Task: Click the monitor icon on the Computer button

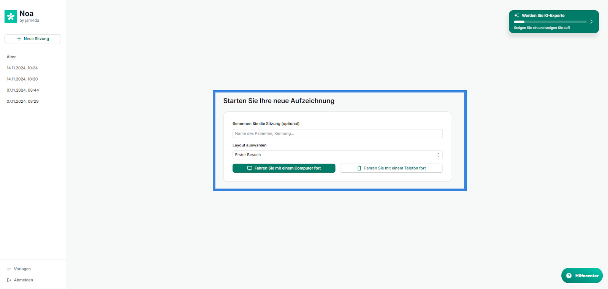Action: (250, 168)
